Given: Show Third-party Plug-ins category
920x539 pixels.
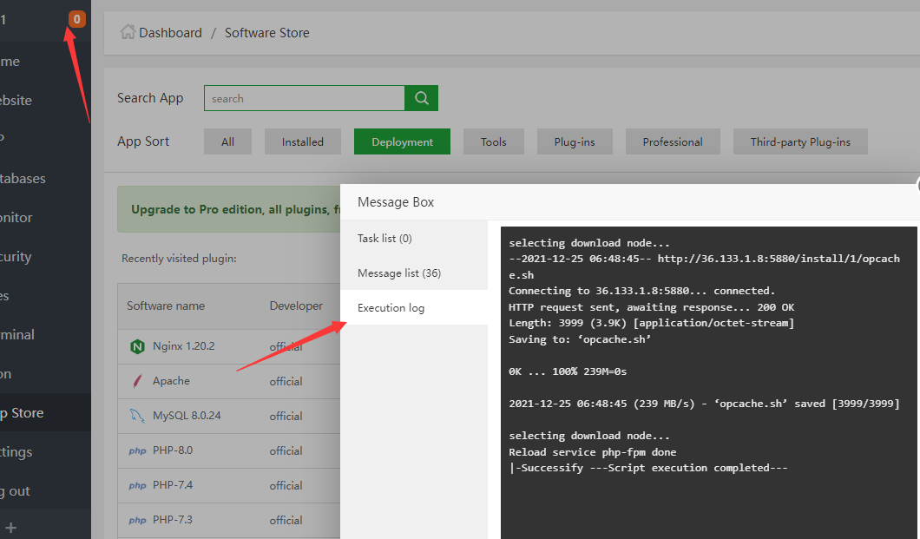Looking at the screenshot, I should 800,141.
